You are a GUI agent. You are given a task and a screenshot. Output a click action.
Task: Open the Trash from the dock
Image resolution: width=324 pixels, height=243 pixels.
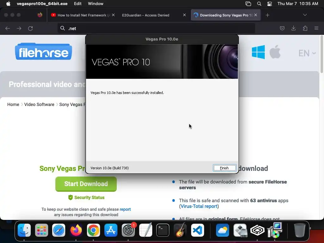299,230
